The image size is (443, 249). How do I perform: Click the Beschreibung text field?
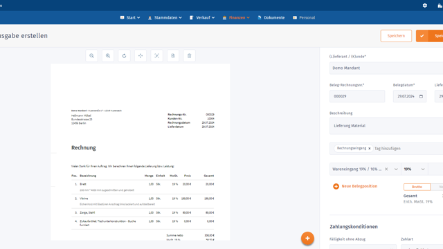point(386,126)
